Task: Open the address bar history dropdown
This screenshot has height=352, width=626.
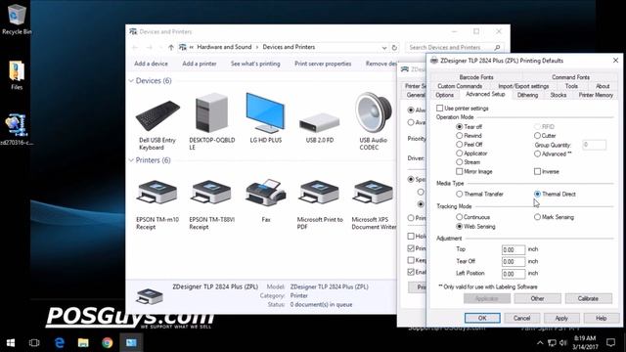Action: pos(384,48)
